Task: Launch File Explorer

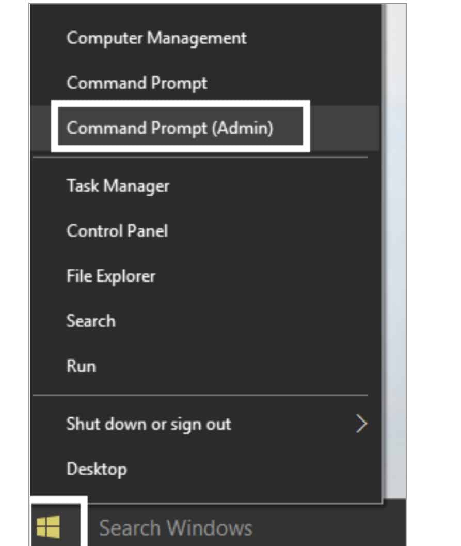Action: [110, 276]
